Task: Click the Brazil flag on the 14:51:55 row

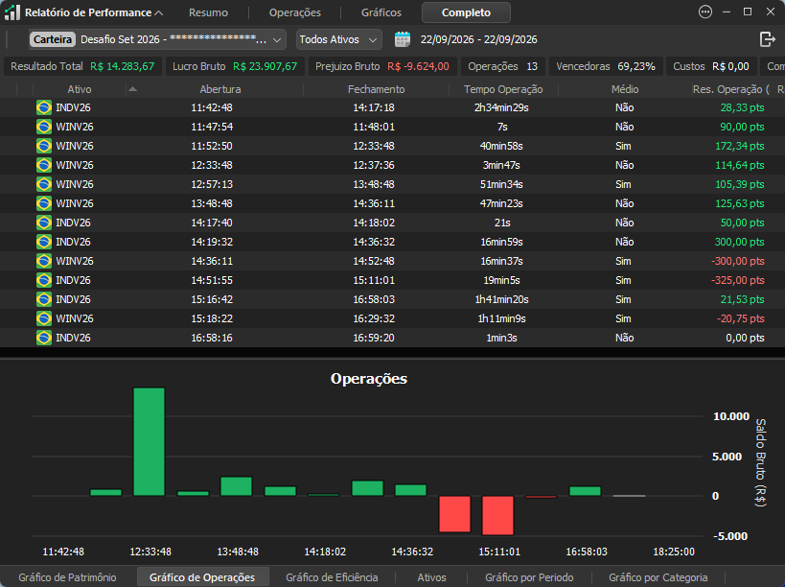Action: (44, 280)
